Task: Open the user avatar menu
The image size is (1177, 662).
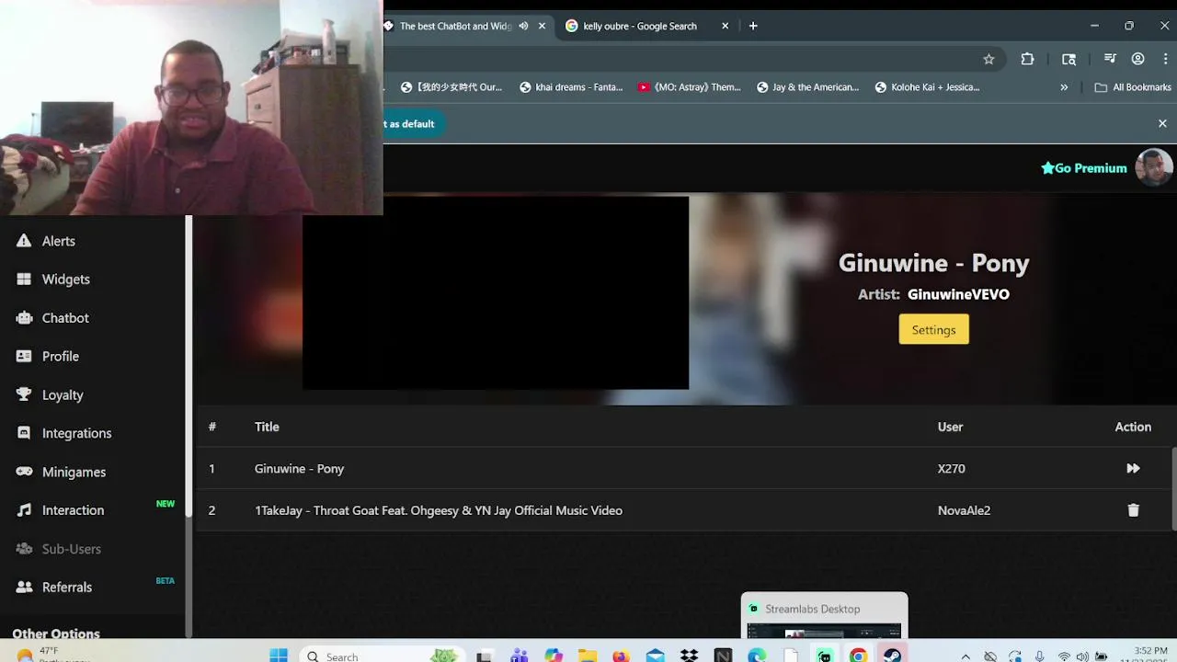Action: pyautogui.click(x=1153, y=167)
